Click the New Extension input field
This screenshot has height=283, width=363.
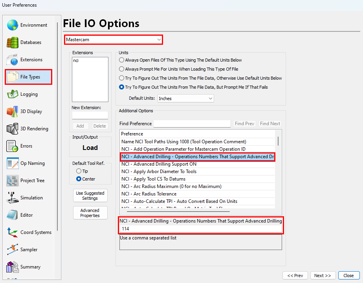[90, 115]
